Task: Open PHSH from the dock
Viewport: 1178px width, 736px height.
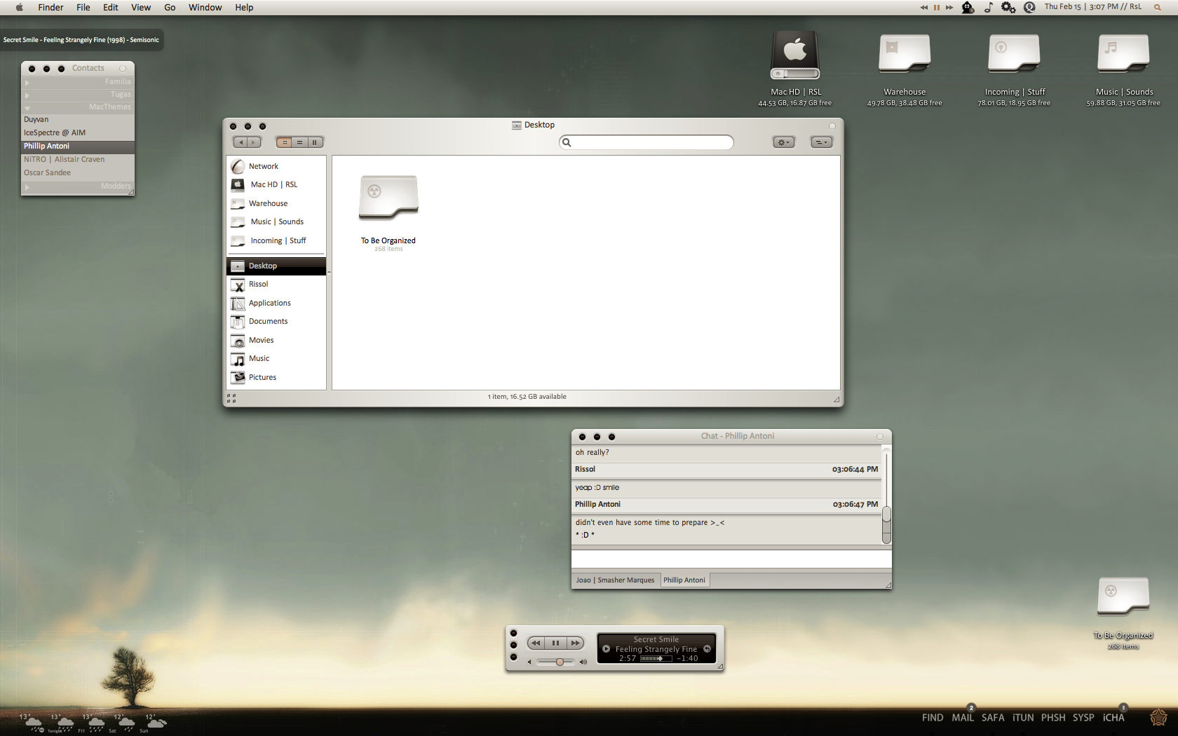Action: [x=1053, y=718]
